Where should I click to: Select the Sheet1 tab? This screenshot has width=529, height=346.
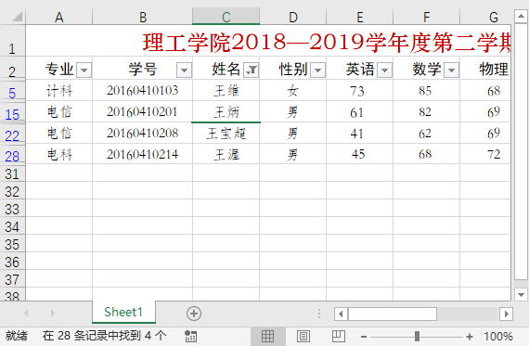[123, 312]
